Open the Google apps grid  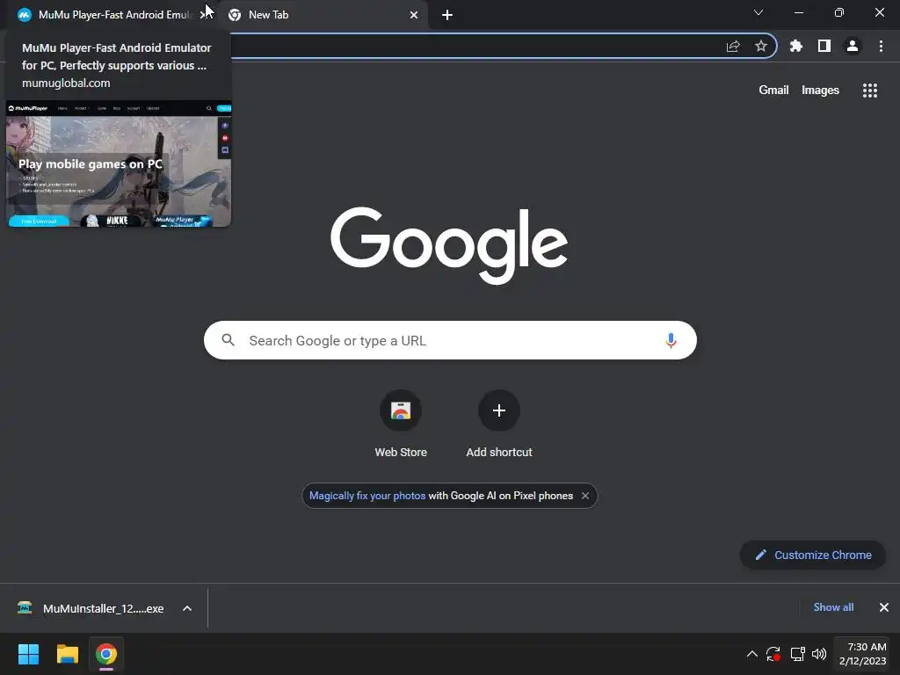[869, 91]
